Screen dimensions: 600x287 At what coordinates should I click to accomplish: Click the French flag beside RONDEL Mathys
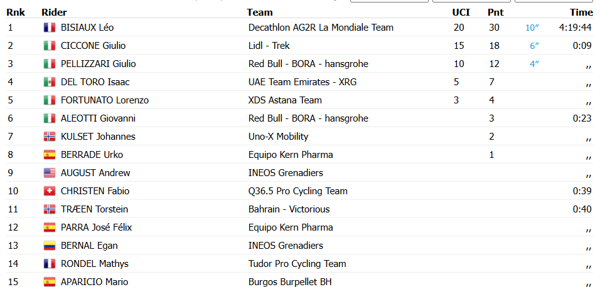[49, 264]
